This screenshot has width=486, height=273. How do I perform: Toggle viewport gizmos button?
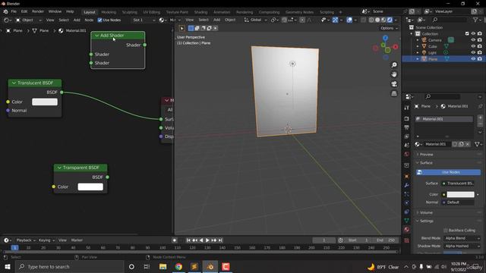coord(335,20)
